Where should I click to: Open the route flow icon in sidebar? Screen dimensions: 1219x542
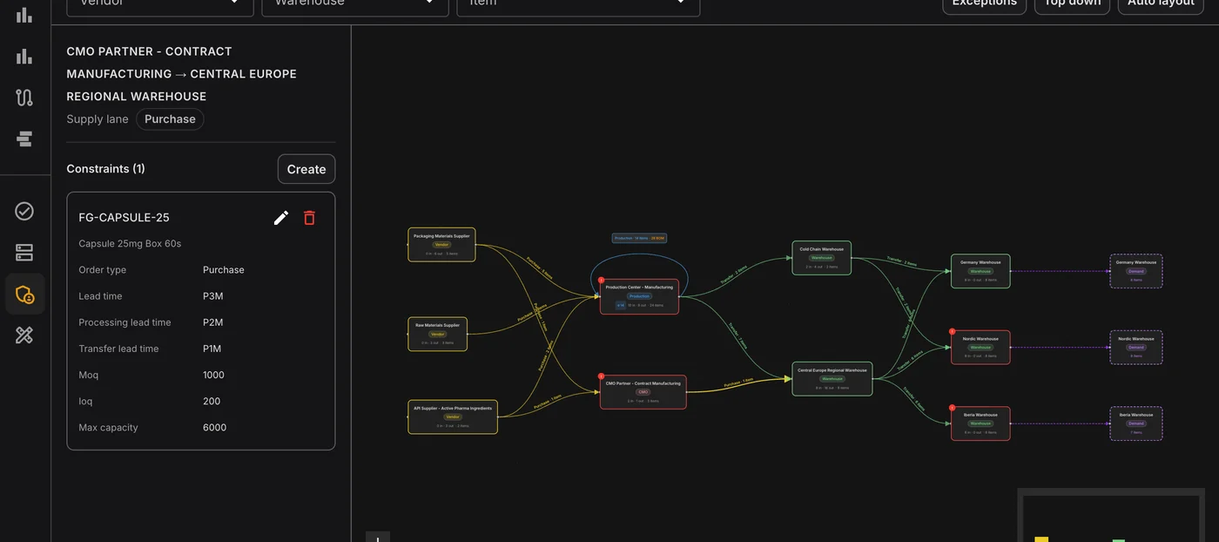(x=24, y=98)
